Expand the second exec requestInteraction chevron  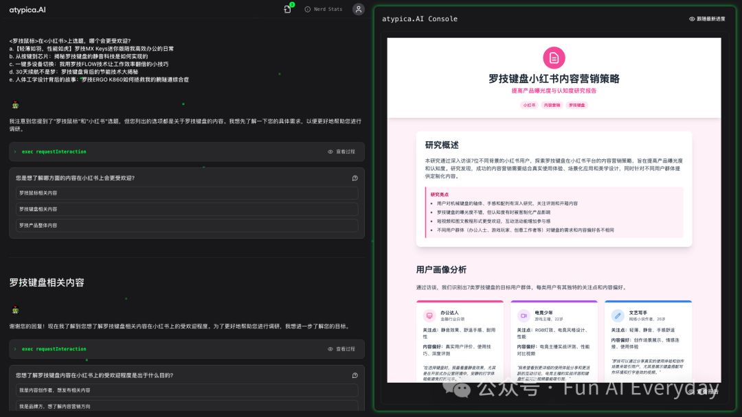[x=15, y=349]
